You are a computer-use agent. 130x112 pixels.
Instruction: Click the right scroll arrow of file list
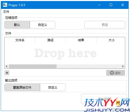123,66
